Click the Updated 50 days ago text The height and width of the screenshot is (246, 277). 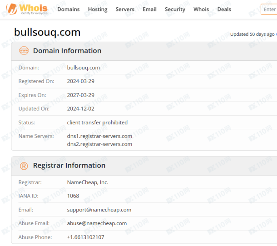pos(252,34)
